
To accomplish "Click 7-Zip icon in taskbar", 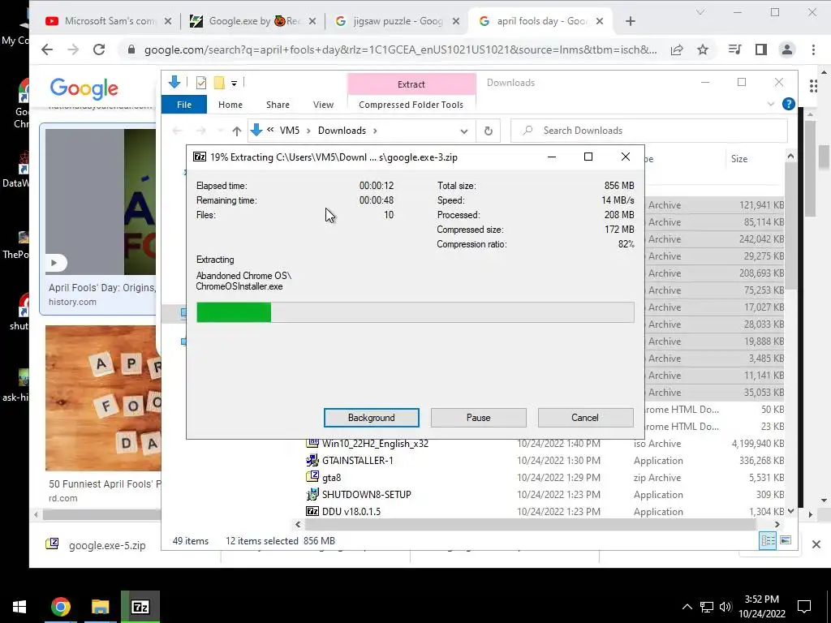I will [140, 607].
